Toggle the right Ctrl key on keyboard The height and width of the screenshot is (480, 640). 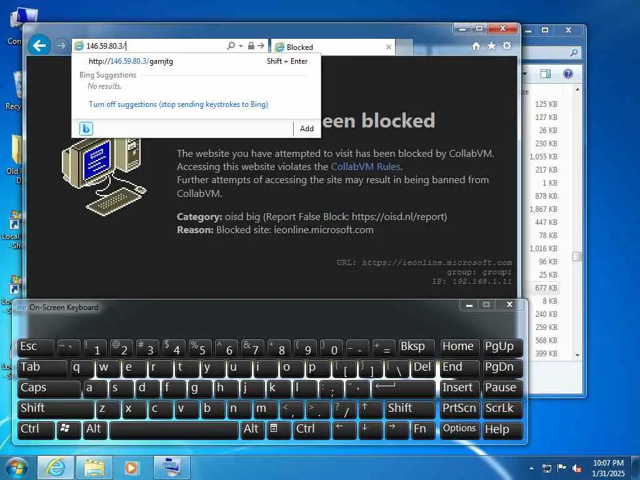(311, 430)
